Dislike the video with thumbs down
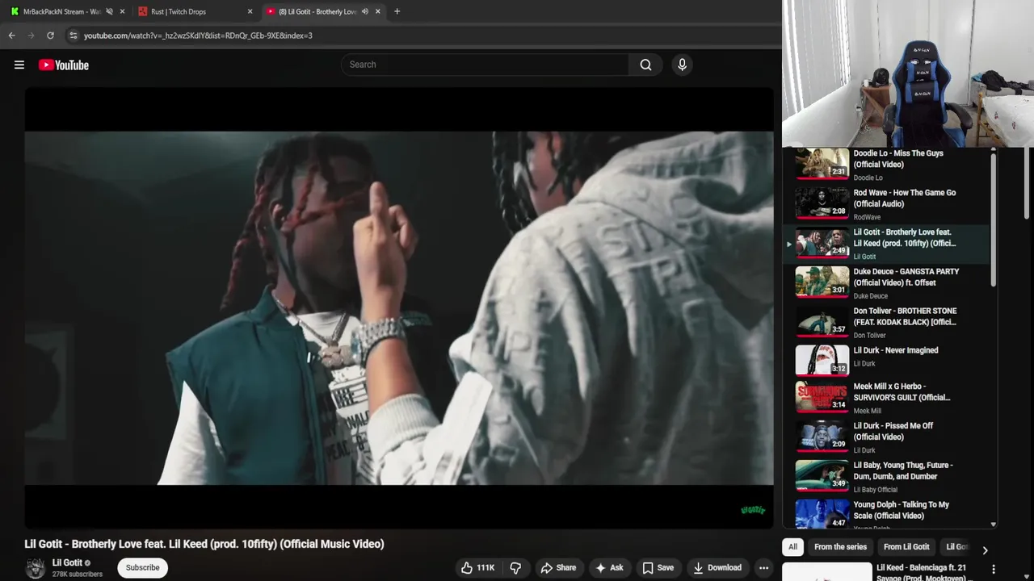Image resolution: width=1034 pixels, height=581 pixels. coord(515,567)
